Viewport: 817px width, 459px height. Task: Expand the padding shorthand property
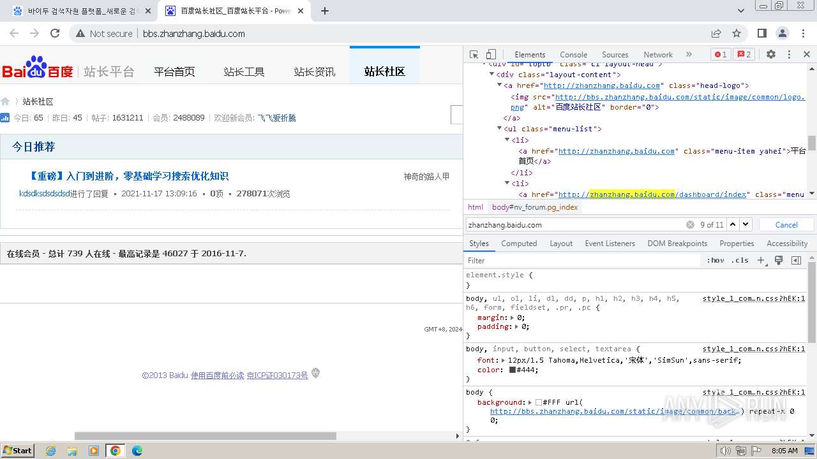517,326
